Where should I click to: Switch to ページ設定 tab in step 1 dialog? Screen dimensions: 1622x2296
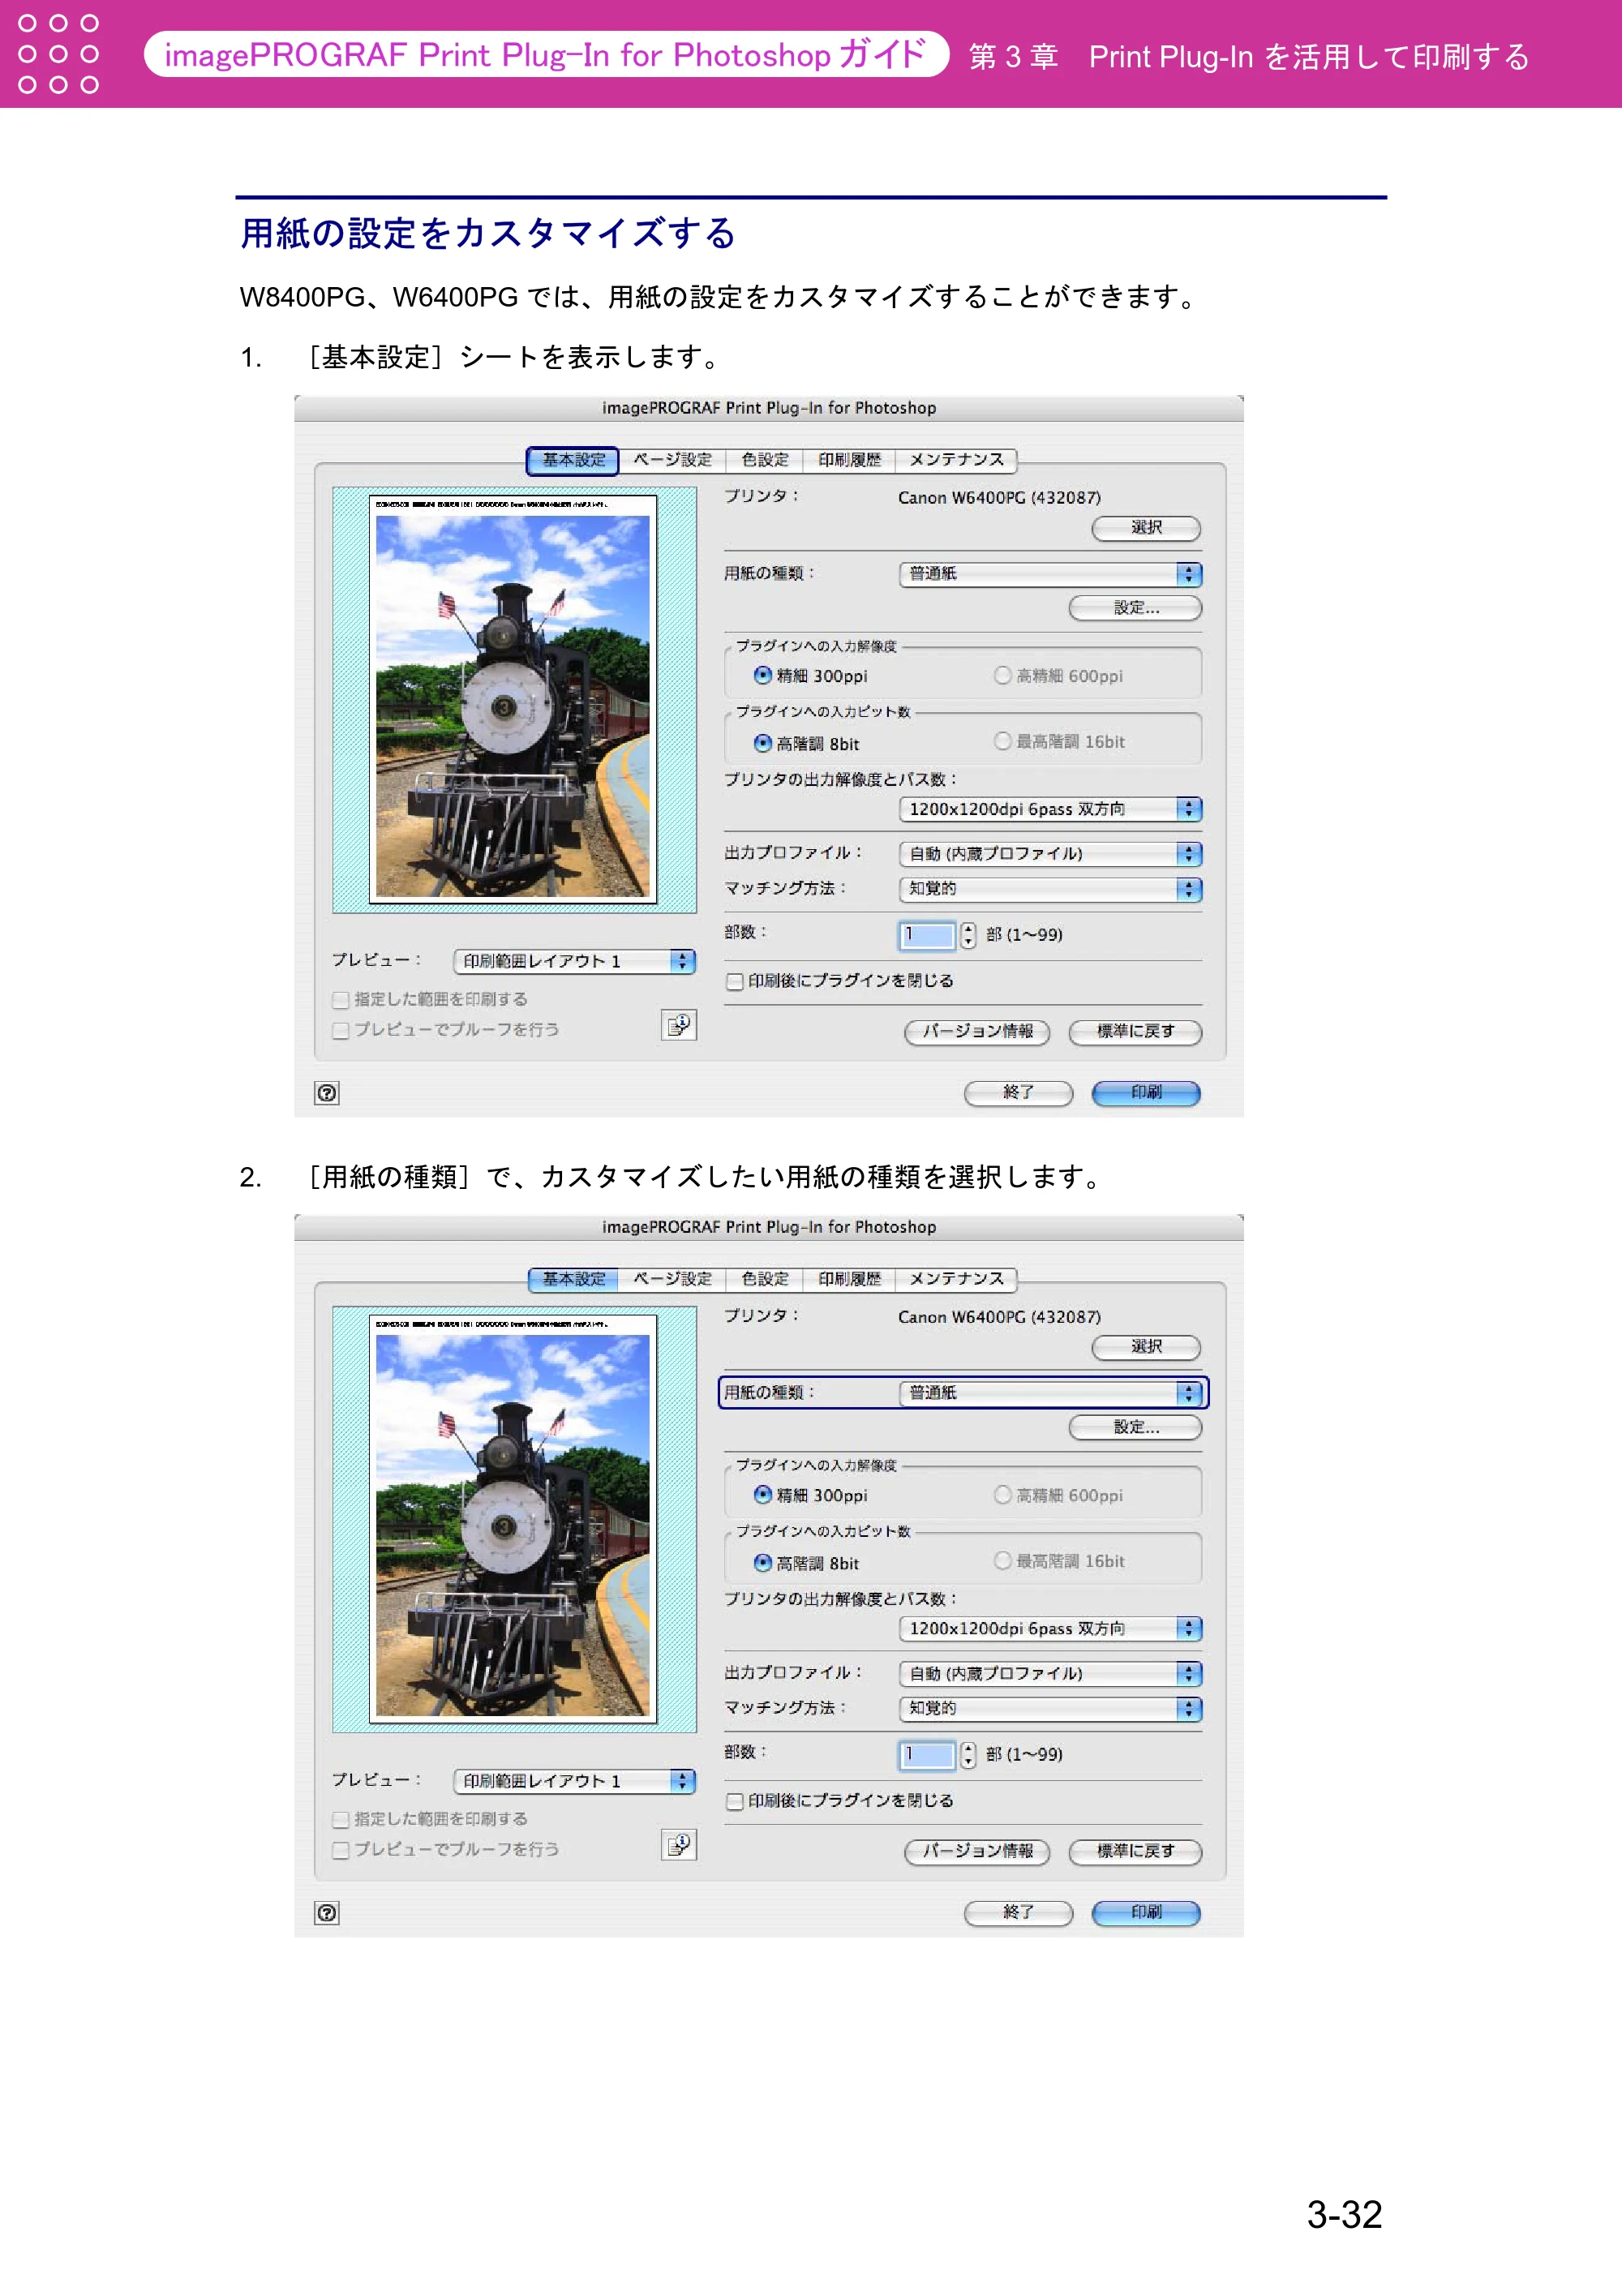coord(672,460)
